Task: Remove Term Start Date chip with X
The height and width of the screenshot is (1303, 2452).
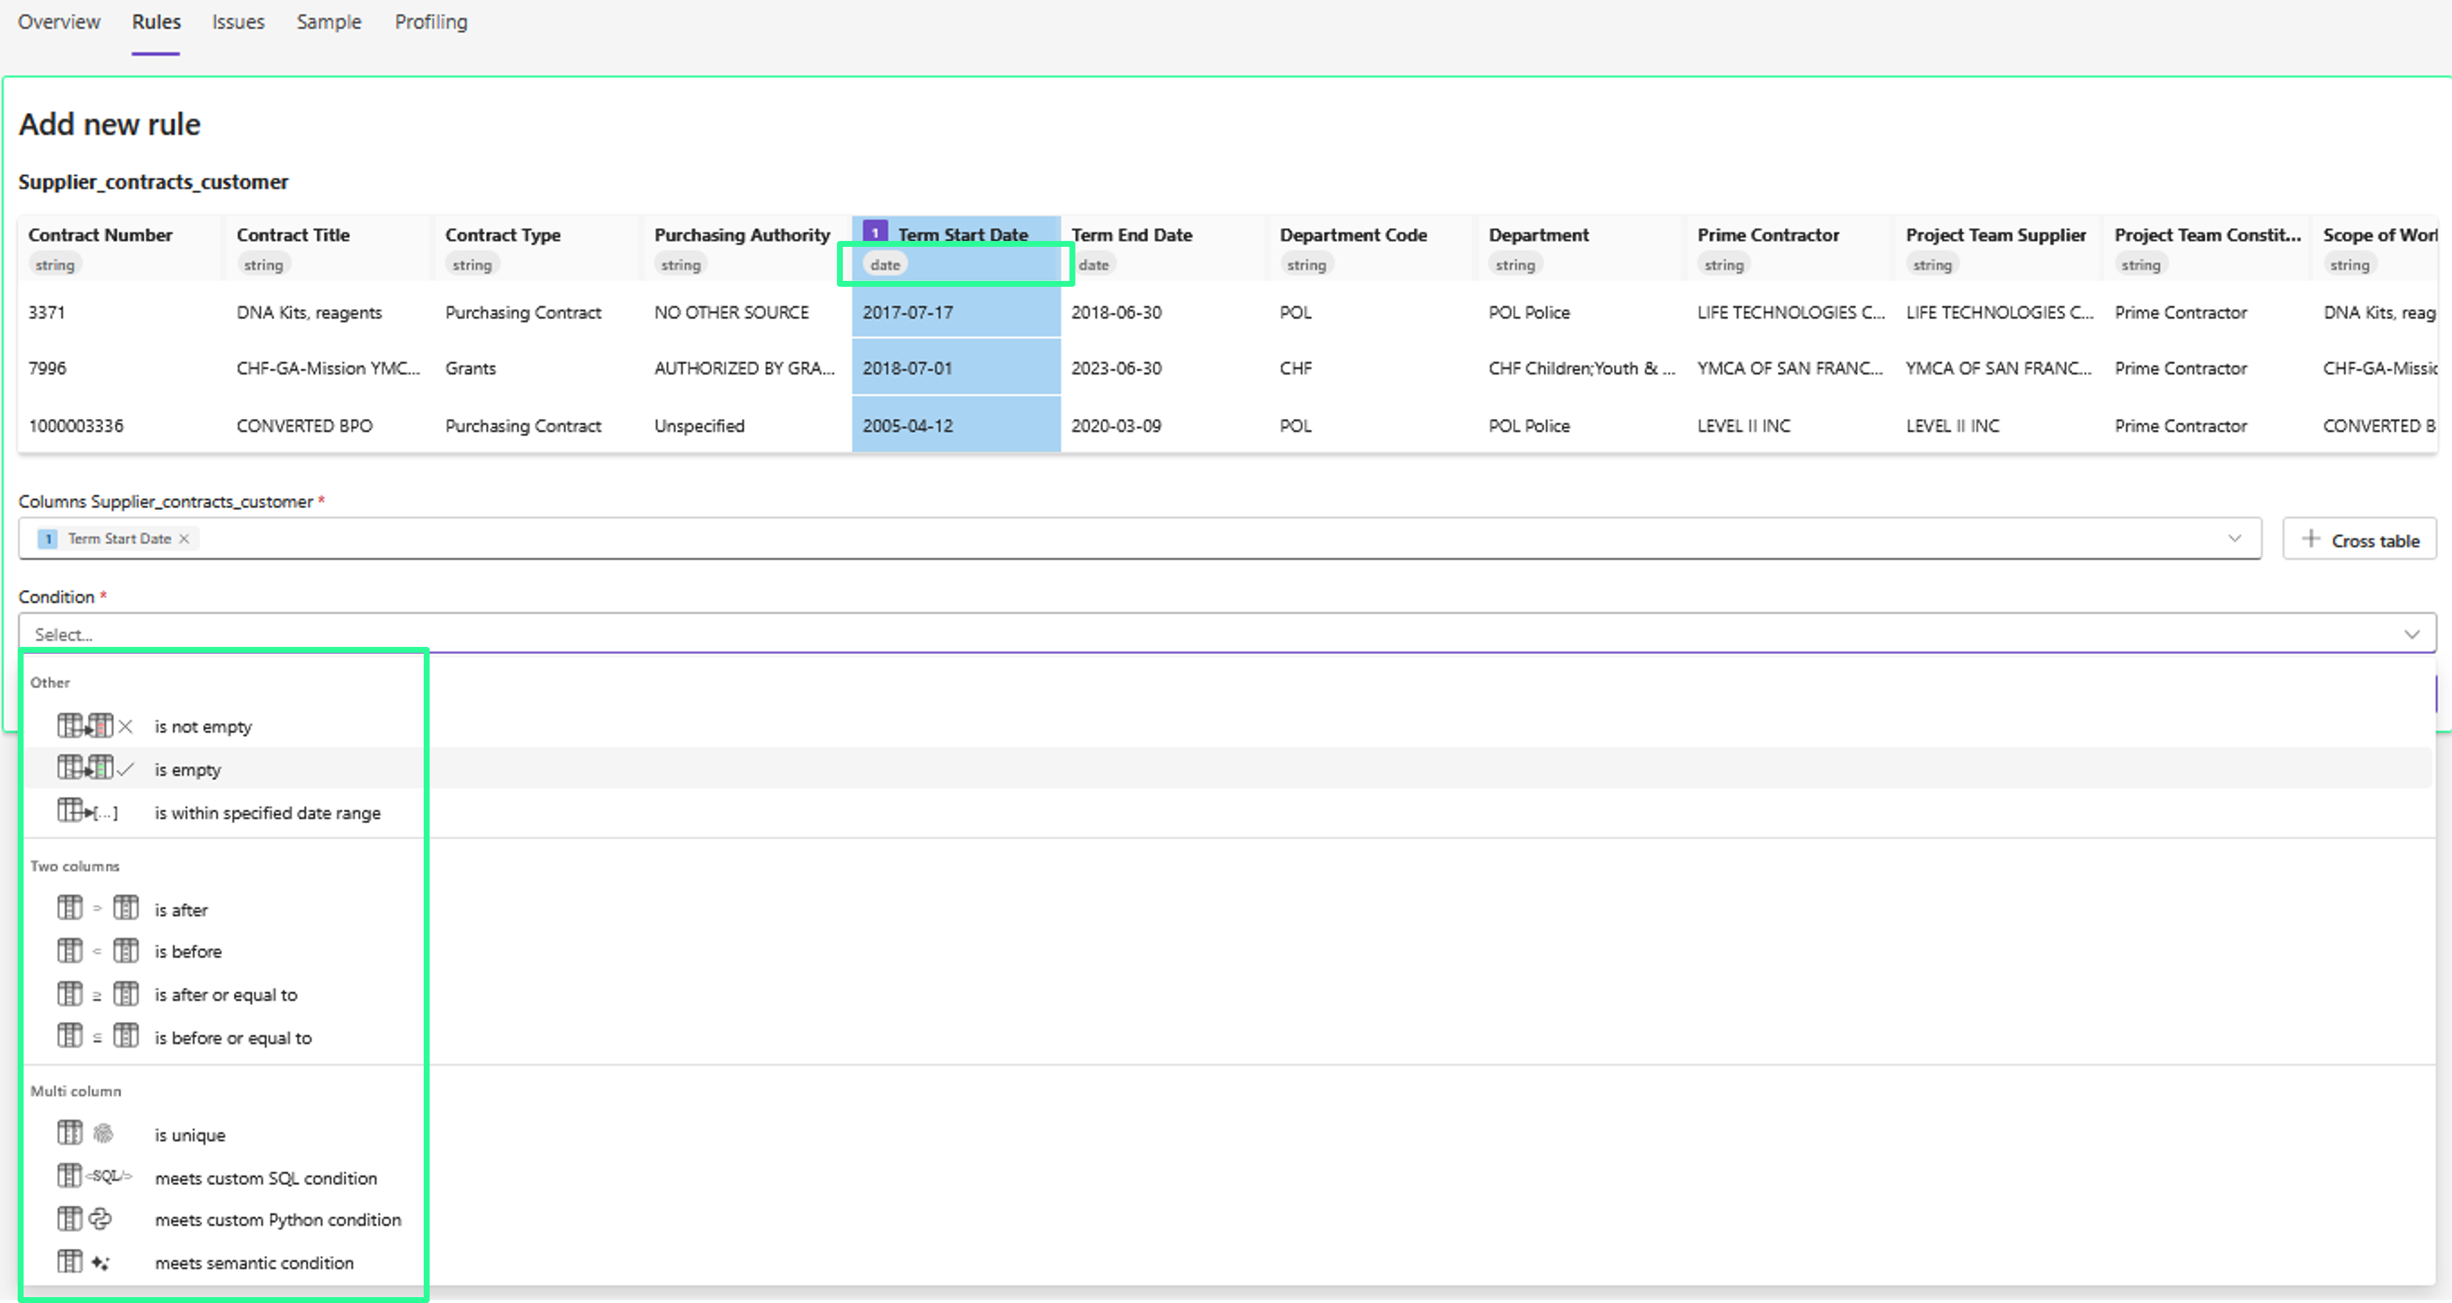Action: (185, 539)
